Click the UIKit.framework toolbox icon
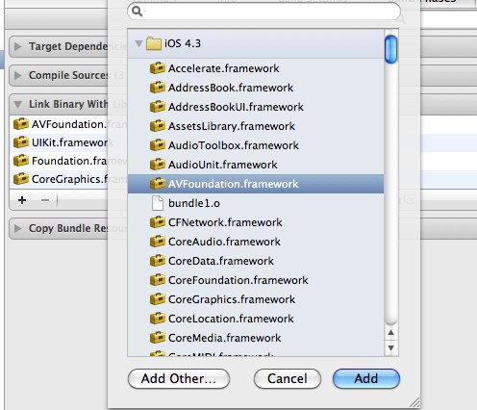 [21, 142]
